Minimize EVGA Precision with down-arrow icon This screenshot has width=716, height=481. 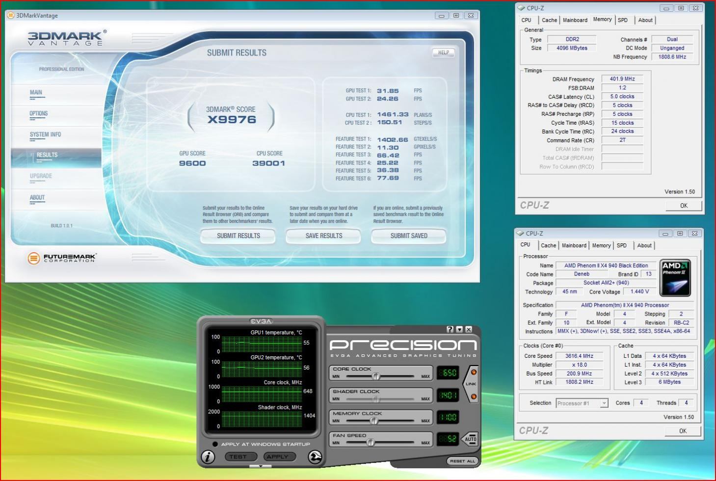click(459, 329)
